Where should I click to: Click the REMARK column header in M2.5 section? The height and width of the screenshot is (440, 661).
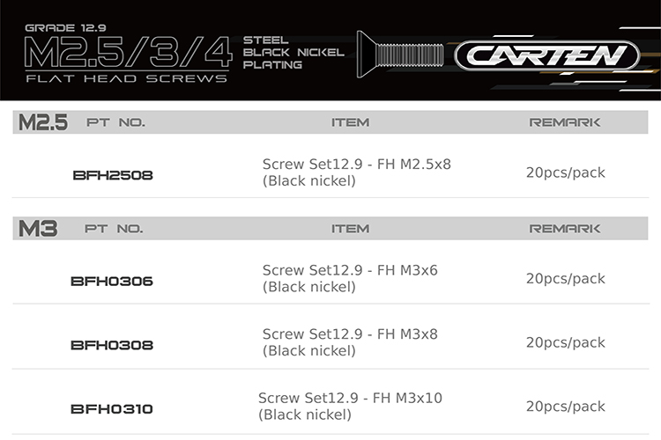point(565,122)
